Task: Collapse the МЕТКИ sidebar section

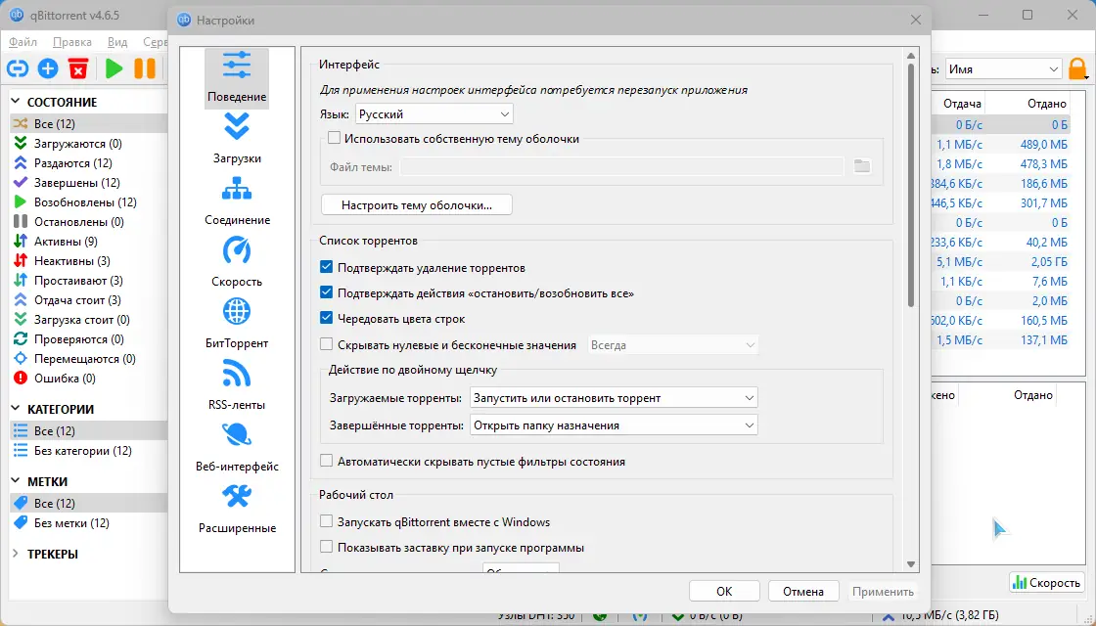Action: coord(16,481)
